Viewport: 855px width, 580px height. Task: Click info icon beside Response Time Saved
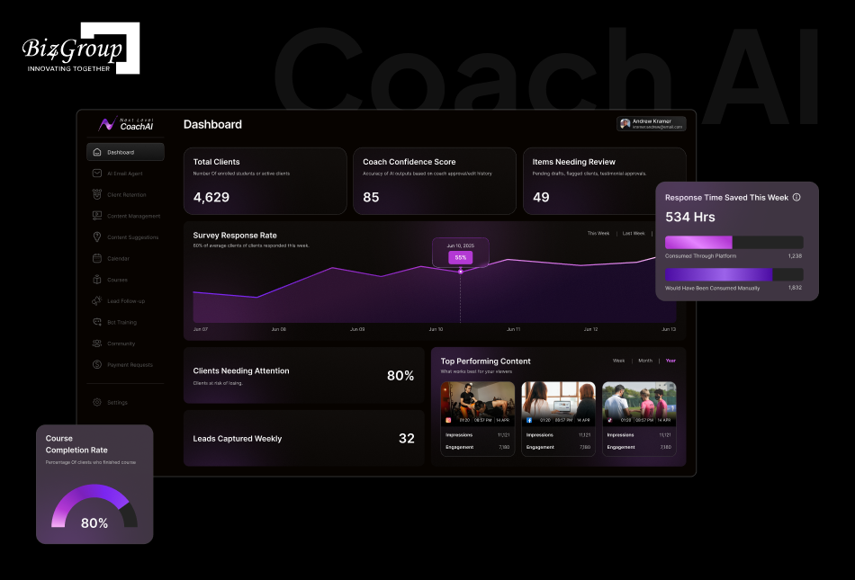[796, 197]
